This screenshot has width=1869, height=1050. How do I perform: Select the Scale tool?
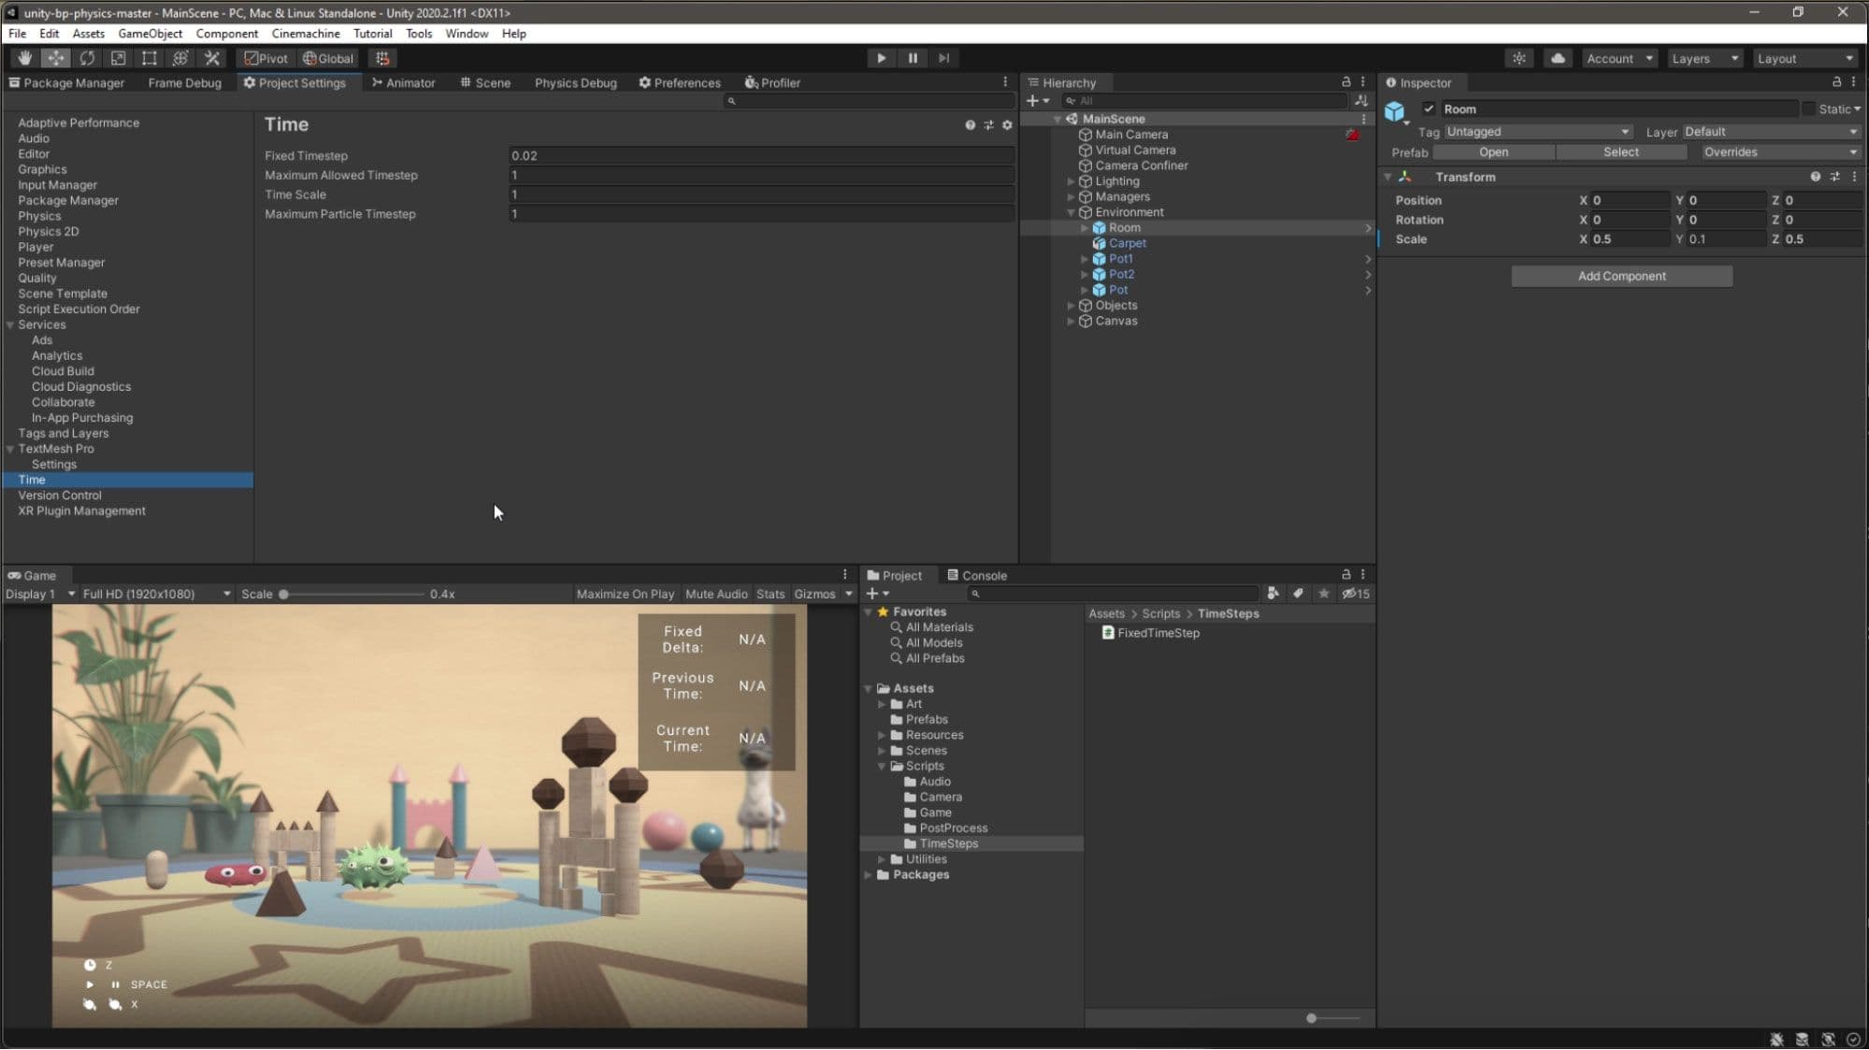118,58
